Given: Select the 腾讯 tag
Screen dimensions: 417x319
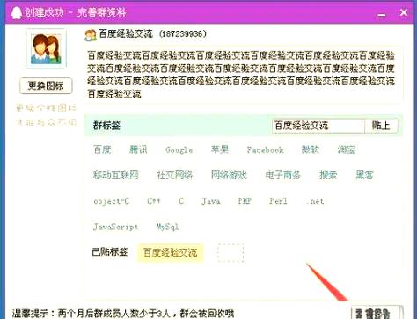Looking at the screenshot, I should [x=138, y=149].
